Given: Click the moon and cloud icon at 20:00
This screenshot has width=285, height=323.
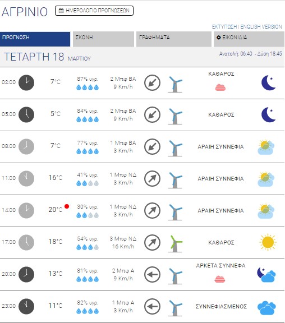Looking at the screenshot, I should (x=266, y=275).
